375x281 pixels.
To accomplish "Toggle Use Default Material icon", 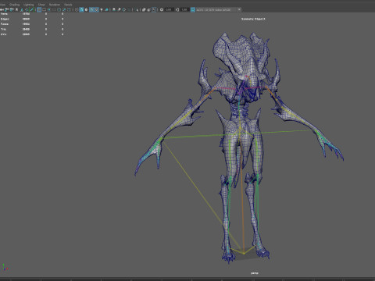I will (87, 9).
